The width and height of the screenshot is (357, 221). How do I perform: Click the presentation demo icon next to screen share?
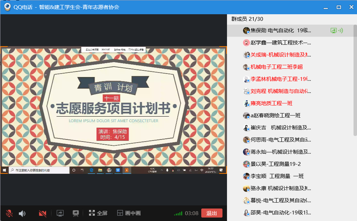click(x=75, y=213)
